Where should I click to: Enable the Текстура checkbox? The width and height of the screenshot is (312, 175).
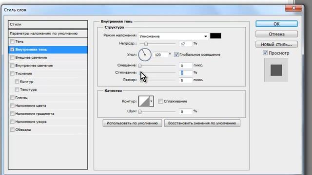click(x=17, y=89)
